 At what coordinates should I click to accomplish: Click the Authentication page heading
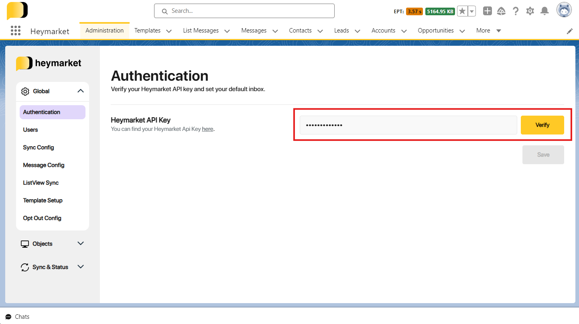click(160, 76)
